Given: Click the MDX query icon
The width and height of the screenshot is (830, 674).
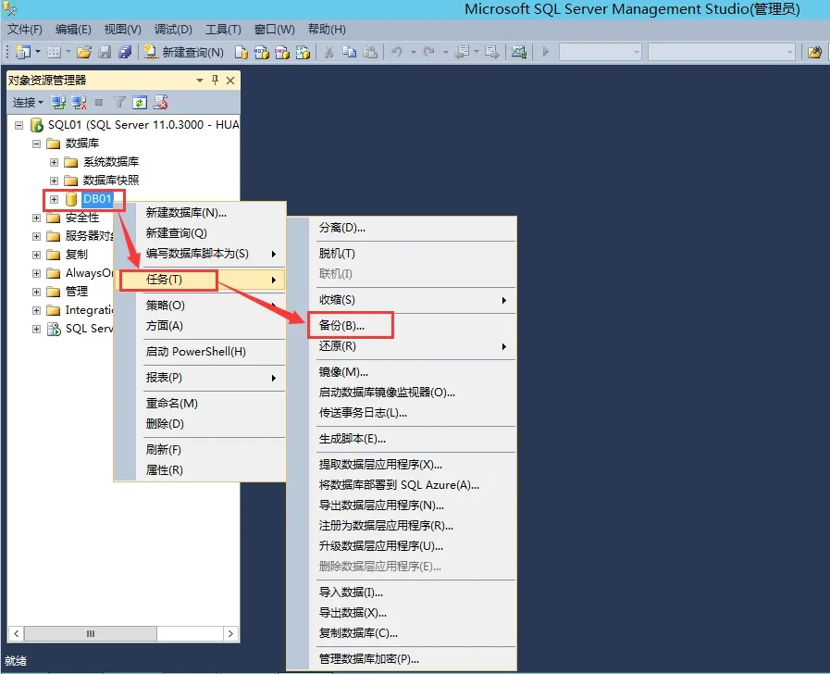Looking at the screenshot, I should click(262, 52).
